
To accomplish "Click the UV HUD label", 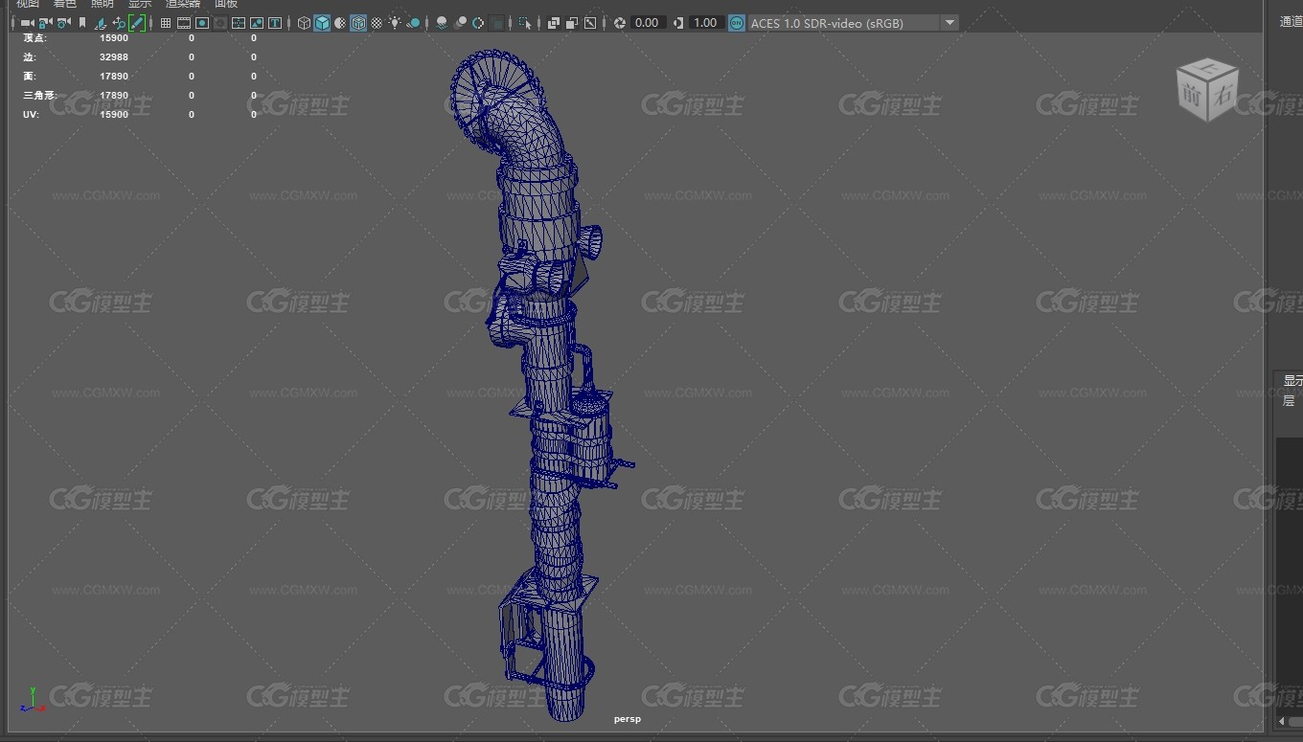I will [30, 115].
